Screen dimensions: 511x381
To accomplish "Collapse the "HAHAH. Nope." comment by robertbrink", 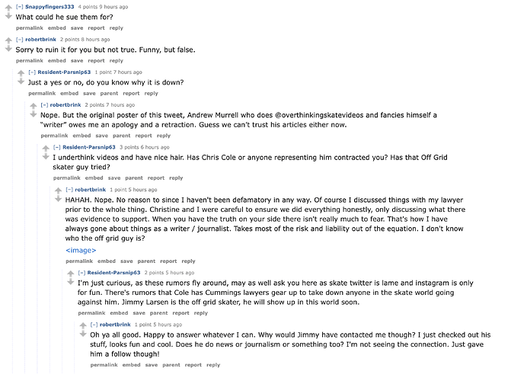I will [x=69, y=189].
